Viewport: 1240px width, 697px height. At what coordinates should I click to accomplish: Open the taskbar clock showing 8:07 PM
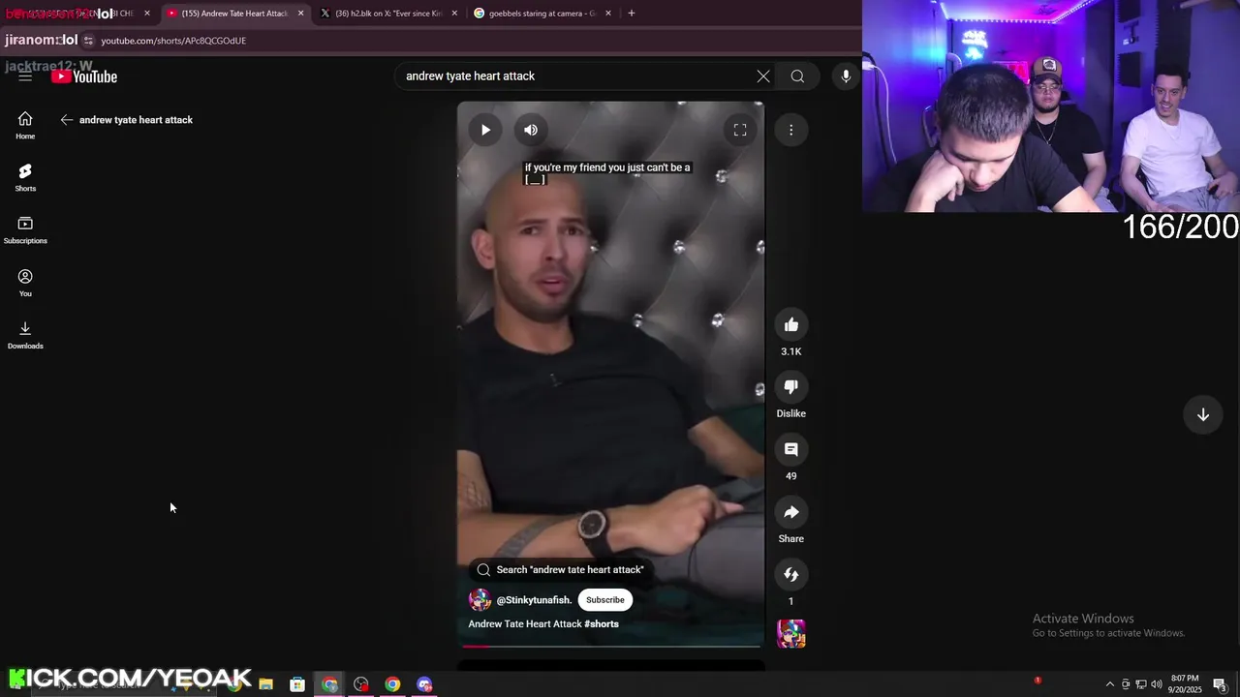click(1185, 684)
